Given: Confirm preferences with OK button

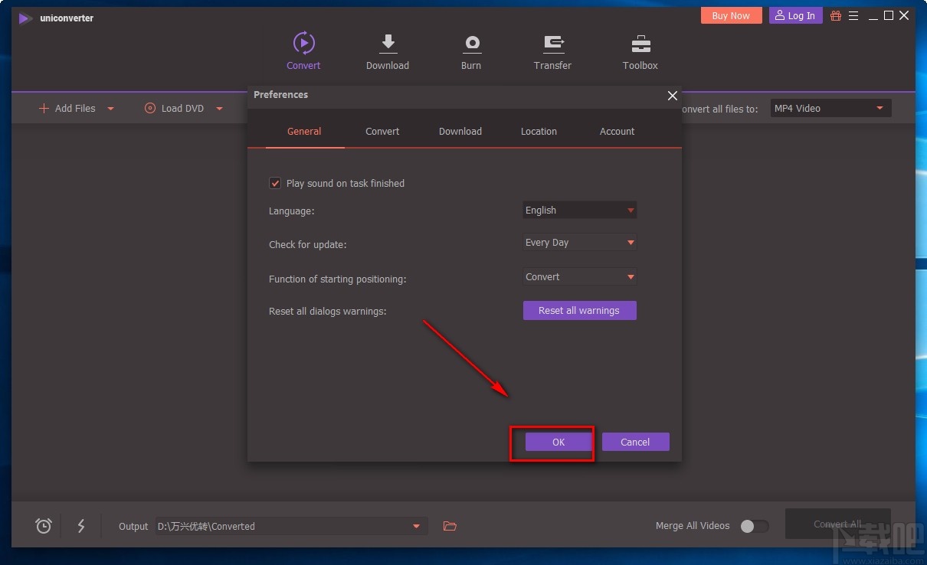Looking at the screenshot, I should 558,443.
